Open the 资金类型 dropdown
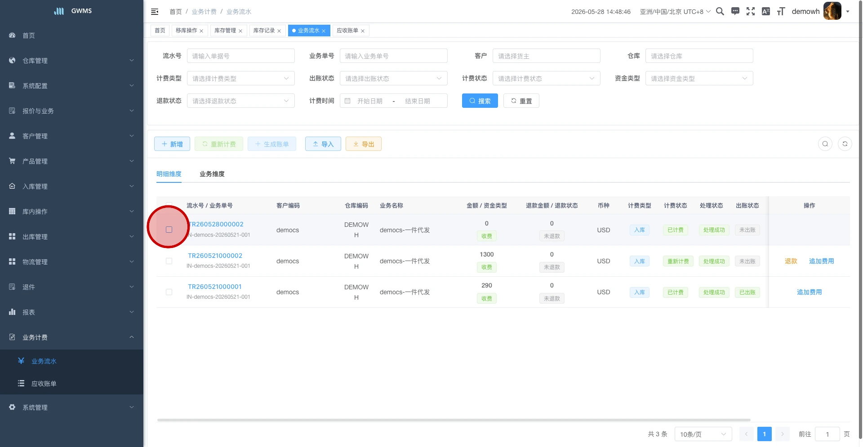Image resolution: width=863 pixels, height=447 pixels. click(699, 79)
